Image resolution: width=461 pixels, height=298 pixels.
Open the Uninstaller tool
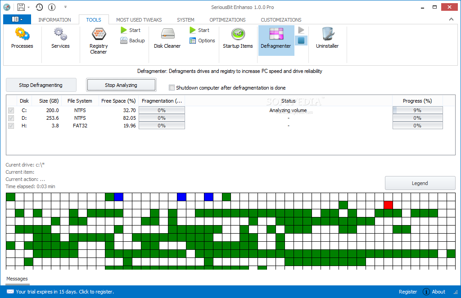tap(327, 38)
